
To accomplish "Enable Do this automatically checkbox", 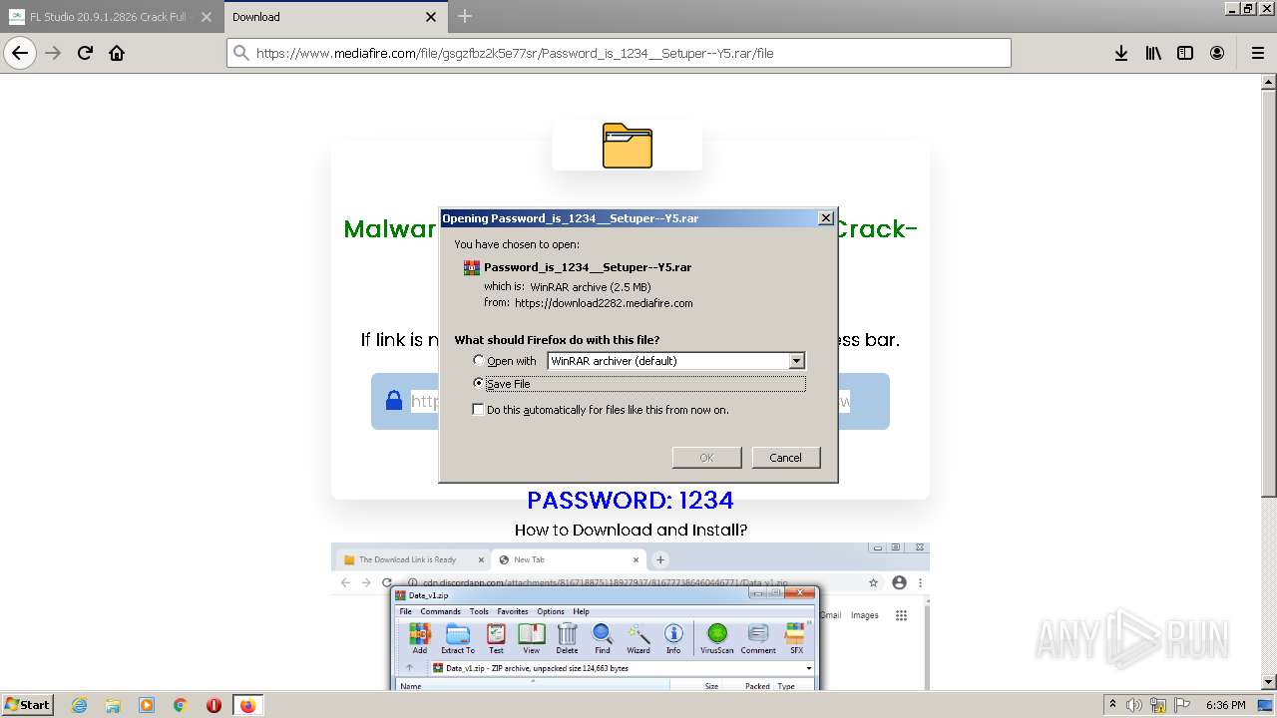I will 478,409.
